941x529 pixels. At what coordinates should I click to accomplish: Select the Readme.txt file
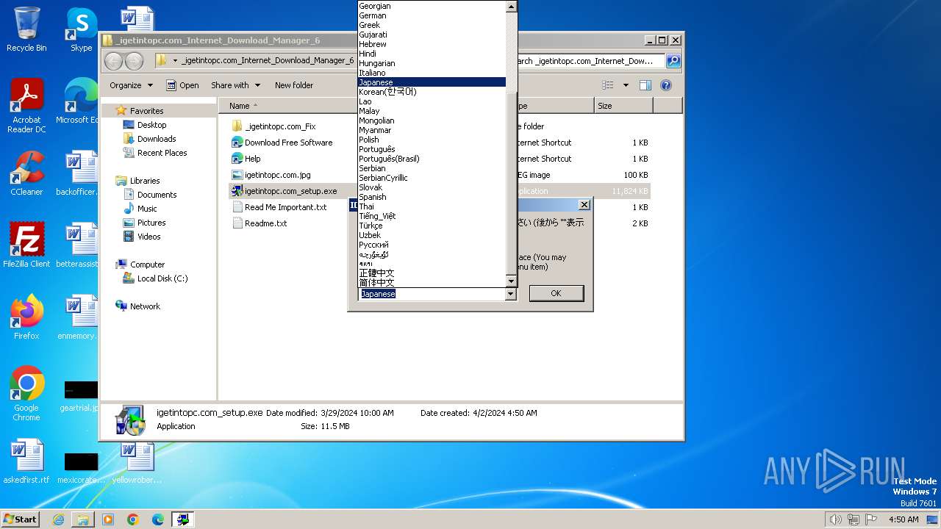(x=265, y=223)
